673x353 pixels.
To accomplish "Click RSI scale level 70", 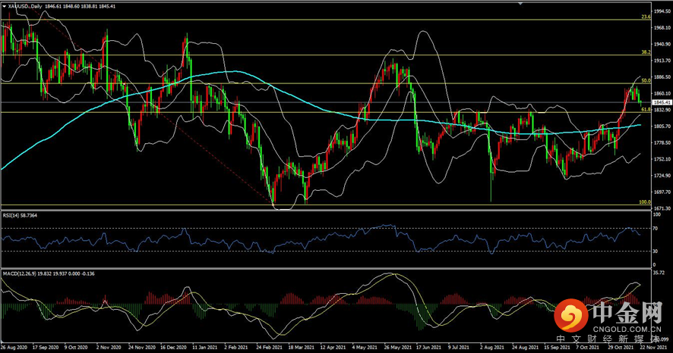I will 656,229.
